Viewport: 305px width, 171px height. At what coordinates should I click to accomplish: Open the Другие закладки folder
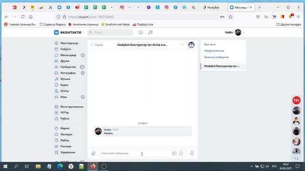click(x=289, y=24)
